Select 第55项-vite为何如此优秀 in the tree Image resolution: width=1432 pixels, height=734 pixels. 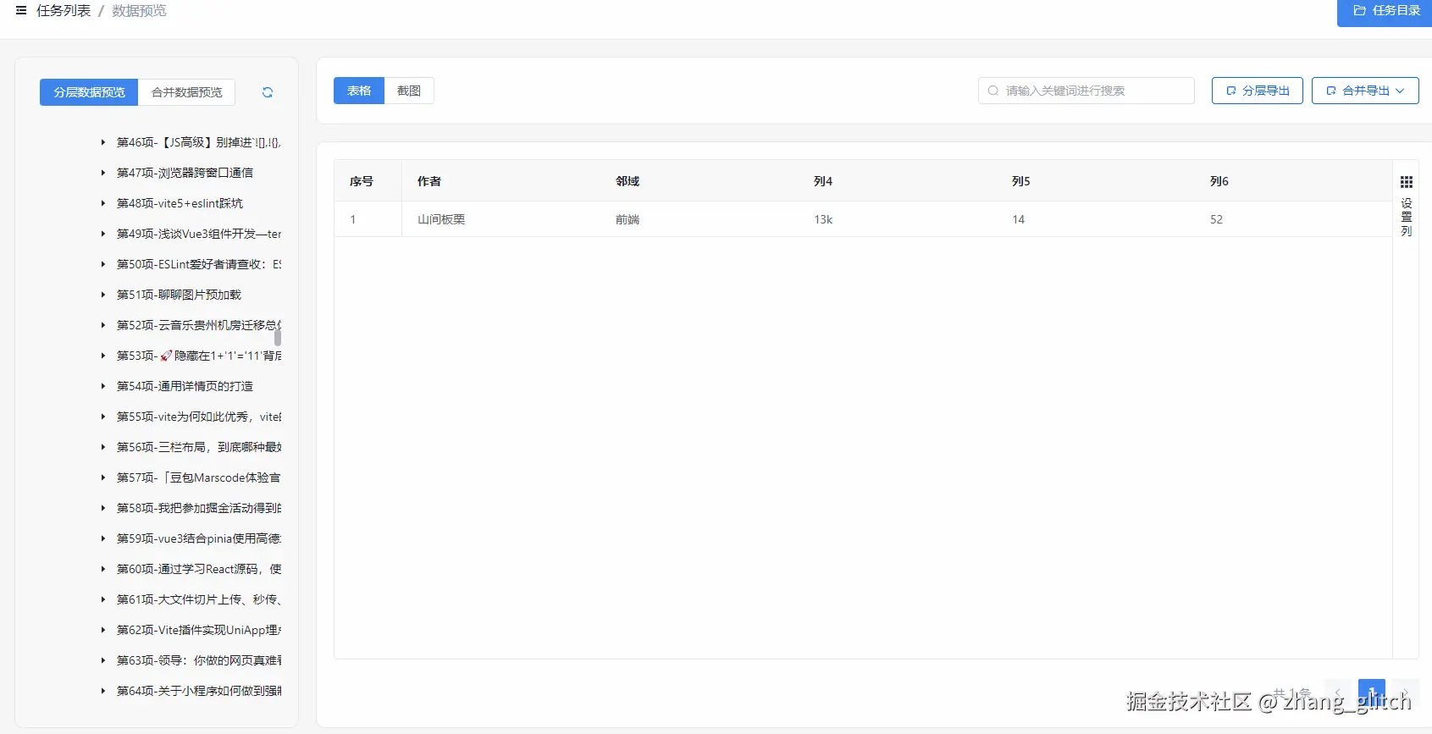pos(199,417)
